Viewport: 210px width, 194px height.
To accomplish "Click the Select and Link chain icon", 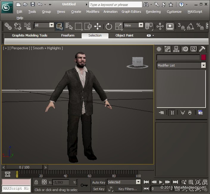I will pyautogui.click(x=8, y=26).
